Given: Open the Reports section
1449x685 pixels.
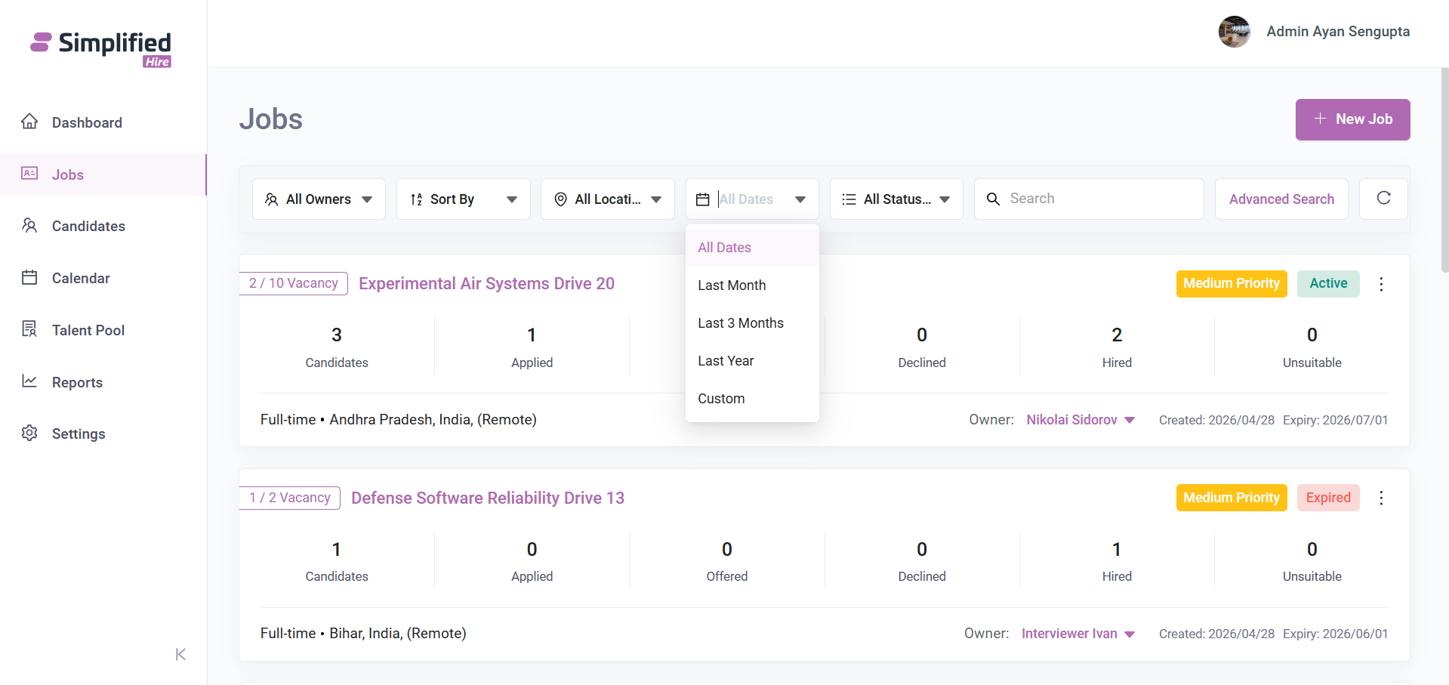Looking at the screenshot, I should click(77, 382).
